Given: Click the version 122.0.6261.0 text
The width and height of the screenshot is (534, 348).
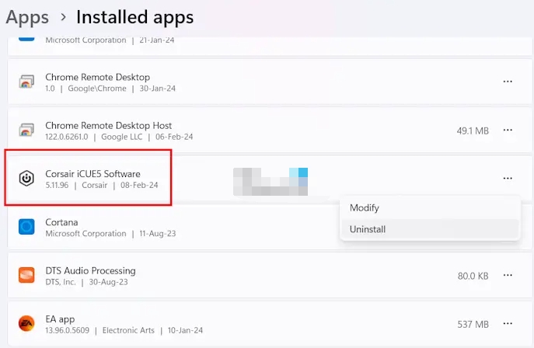Looking at the screenshot, I should [66, 137].
